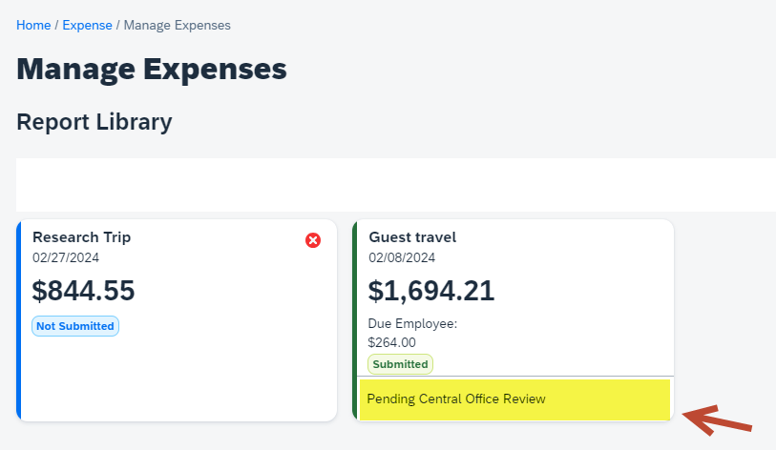Click the Manage Expenses page heading
This screenshot has width=776, height=450.
point(152,70)
